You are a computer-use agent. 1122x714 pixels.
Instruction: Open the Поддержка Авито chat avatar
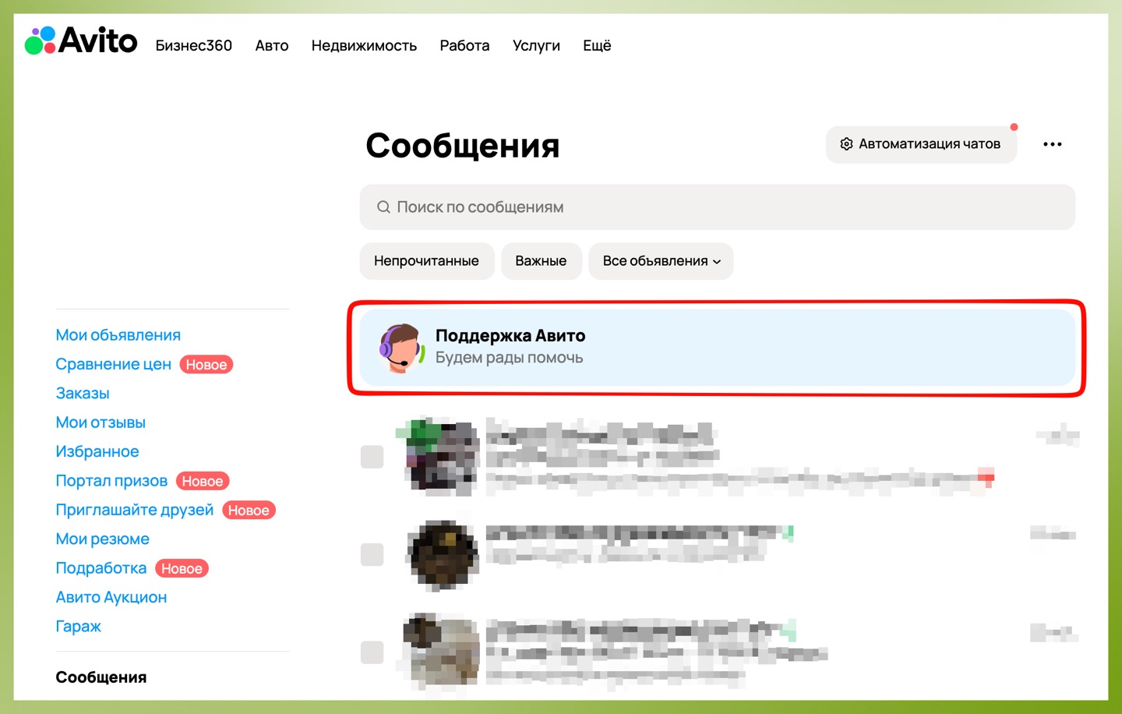tap(401, 348)
